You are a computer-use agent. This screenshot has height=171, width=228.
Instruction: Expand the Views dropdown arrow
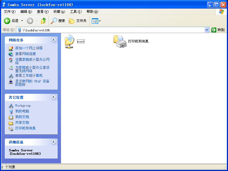click(x=100, y=21)
